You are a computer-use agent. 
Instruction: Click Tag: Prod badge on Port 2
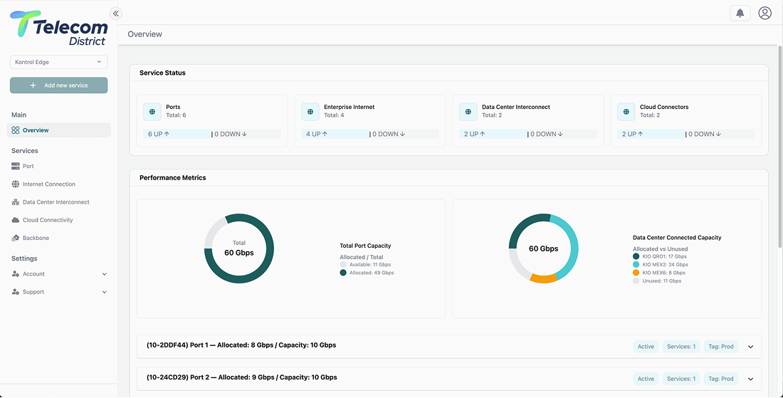tap(721, 379)
